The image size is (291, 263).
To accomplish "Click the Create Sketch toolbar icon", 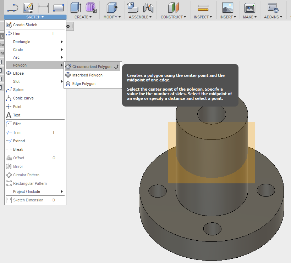I will coord(28,7).
